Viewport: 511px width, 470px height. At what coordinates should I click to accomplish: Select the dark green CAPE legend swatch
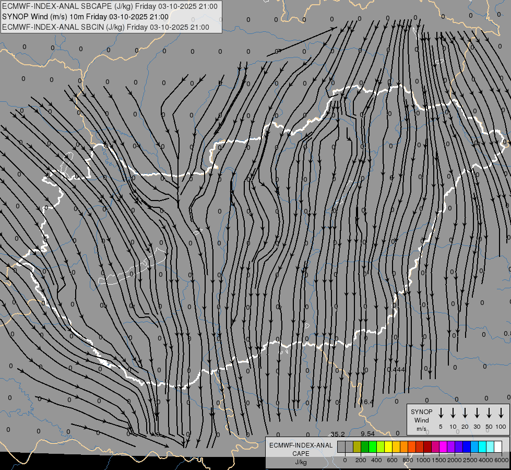365,447
